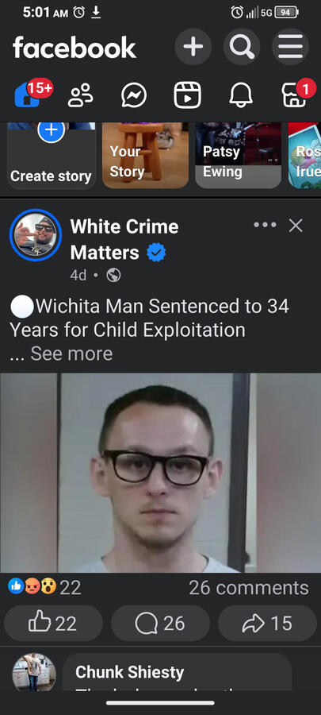Tap Create story card
321x715 pixels.
(x=52, y=155)
